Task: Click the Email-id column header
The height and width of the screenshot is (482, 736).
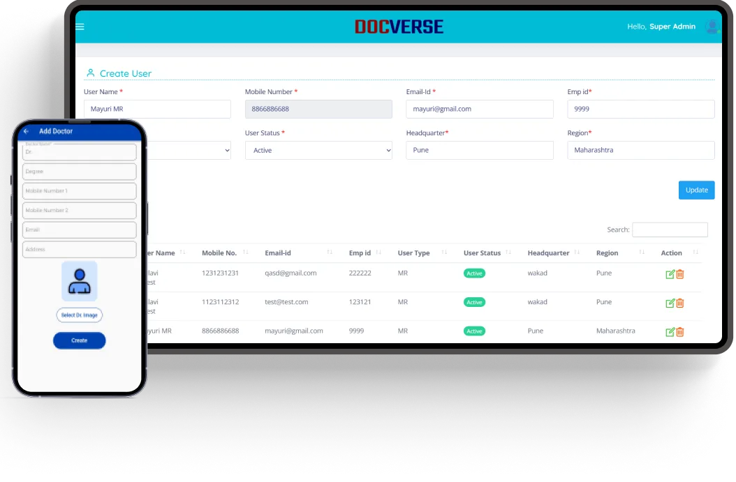Action: 278,253
